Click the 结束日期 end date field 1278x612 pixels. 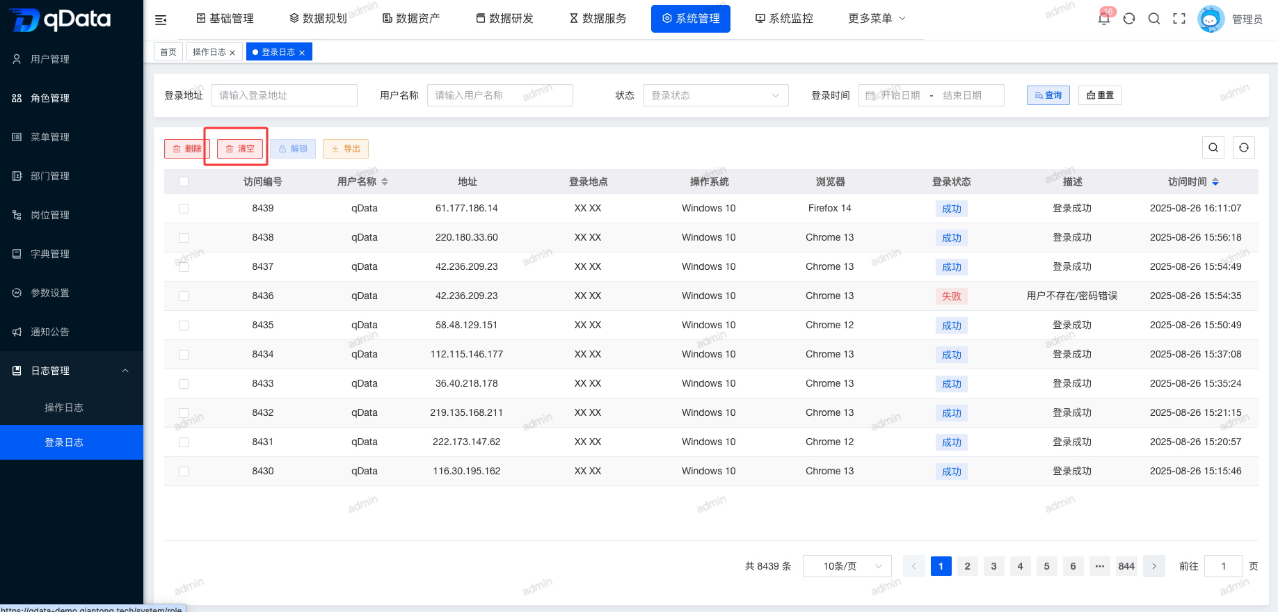point(962,95)
